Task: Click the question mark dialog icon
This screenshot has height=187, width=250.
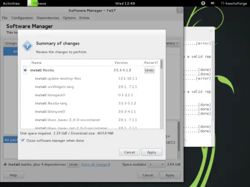Action: (27, 46)
